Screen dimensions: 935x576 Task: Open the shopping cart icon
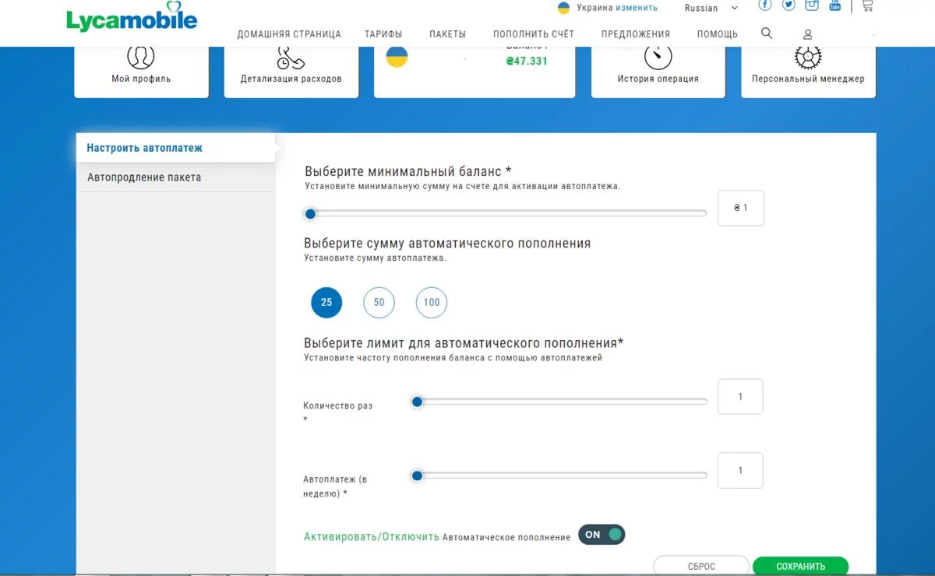pos(867,5)
